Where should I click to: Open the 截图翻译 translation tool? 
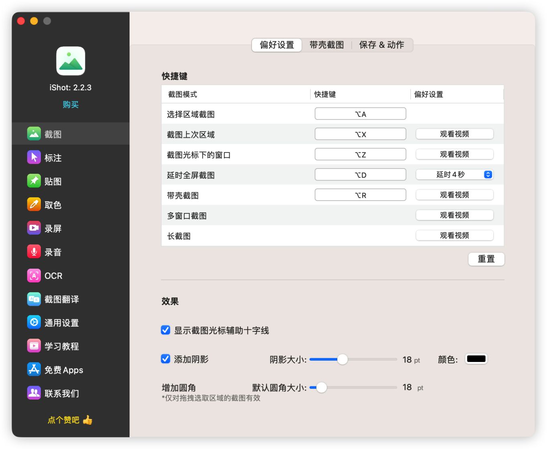[52, 299]
